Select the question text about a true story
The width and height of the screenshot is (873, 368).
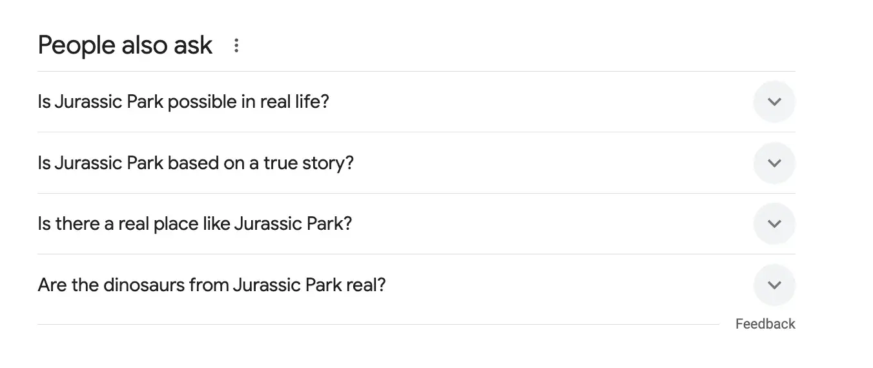click(196, 163)
